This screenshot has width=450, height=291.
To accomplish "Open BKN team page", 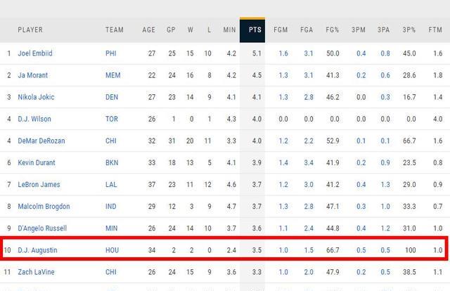I will 112,162.
